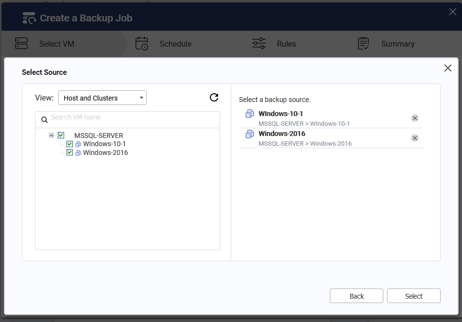Remove Windows-2016 from backup sources
462x322 pixels.
[x=415, y=138]
